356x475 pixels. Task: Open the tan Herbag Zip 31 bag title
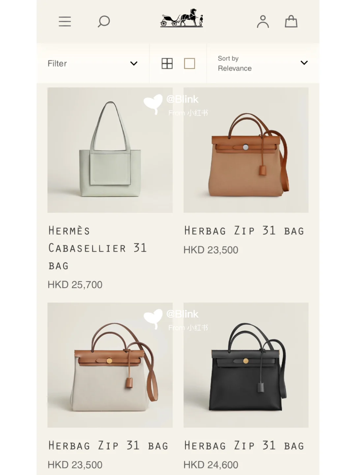tap(244, 231)
